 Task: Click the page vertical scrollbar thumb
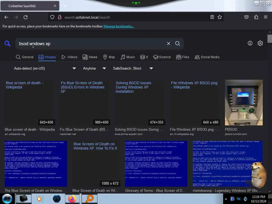point(270,39)
